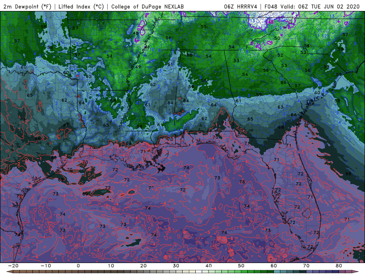Click the '10' label on the color scale

coord(111,266)
